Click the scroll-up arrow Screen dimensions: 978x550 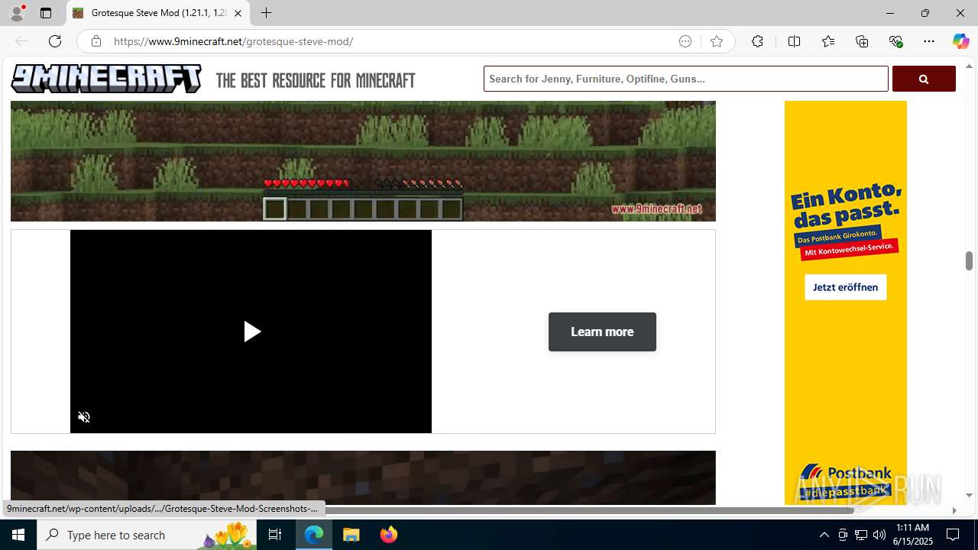click(969, 66)
